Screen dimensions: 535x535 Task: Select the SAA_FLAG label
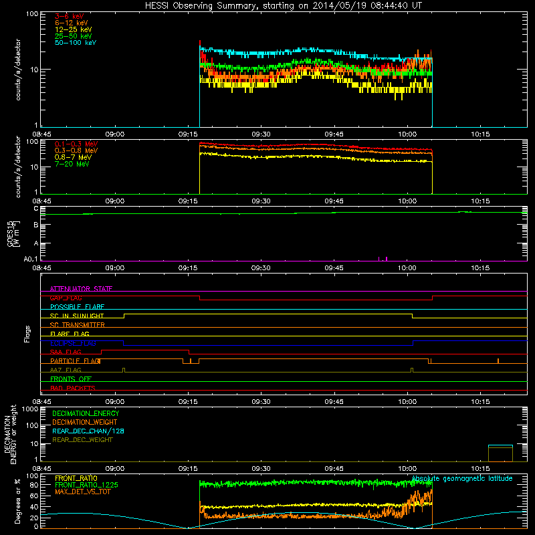click(66, 352)
